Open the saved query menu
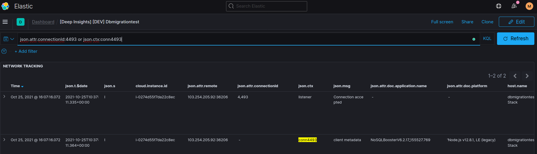Screen dimensions: 537x154 tap(9, 39)
